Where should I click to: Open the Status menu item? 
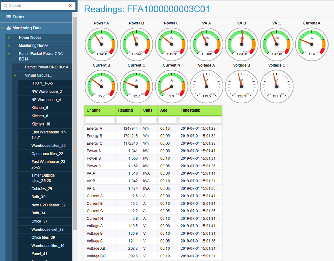(x=18, y=17)
